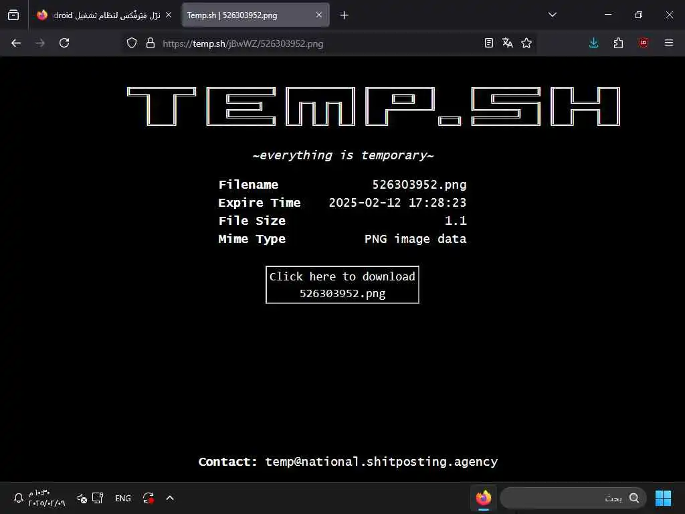
Task: Open Firefox application hamburger menu
Action: 669,44
